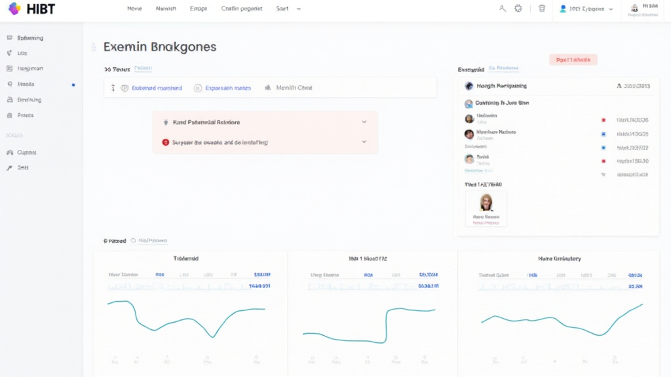Open the account dropdown in top bar

point(586,9)
